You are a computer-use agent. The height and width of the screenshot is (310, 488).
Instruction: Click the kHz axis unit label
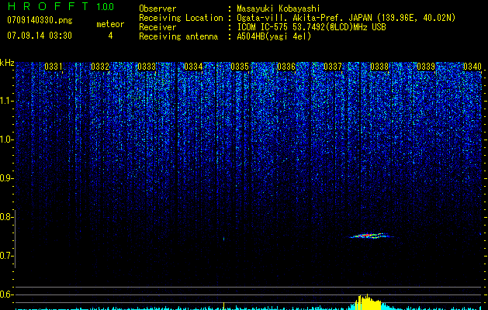(x=7, y=63)
